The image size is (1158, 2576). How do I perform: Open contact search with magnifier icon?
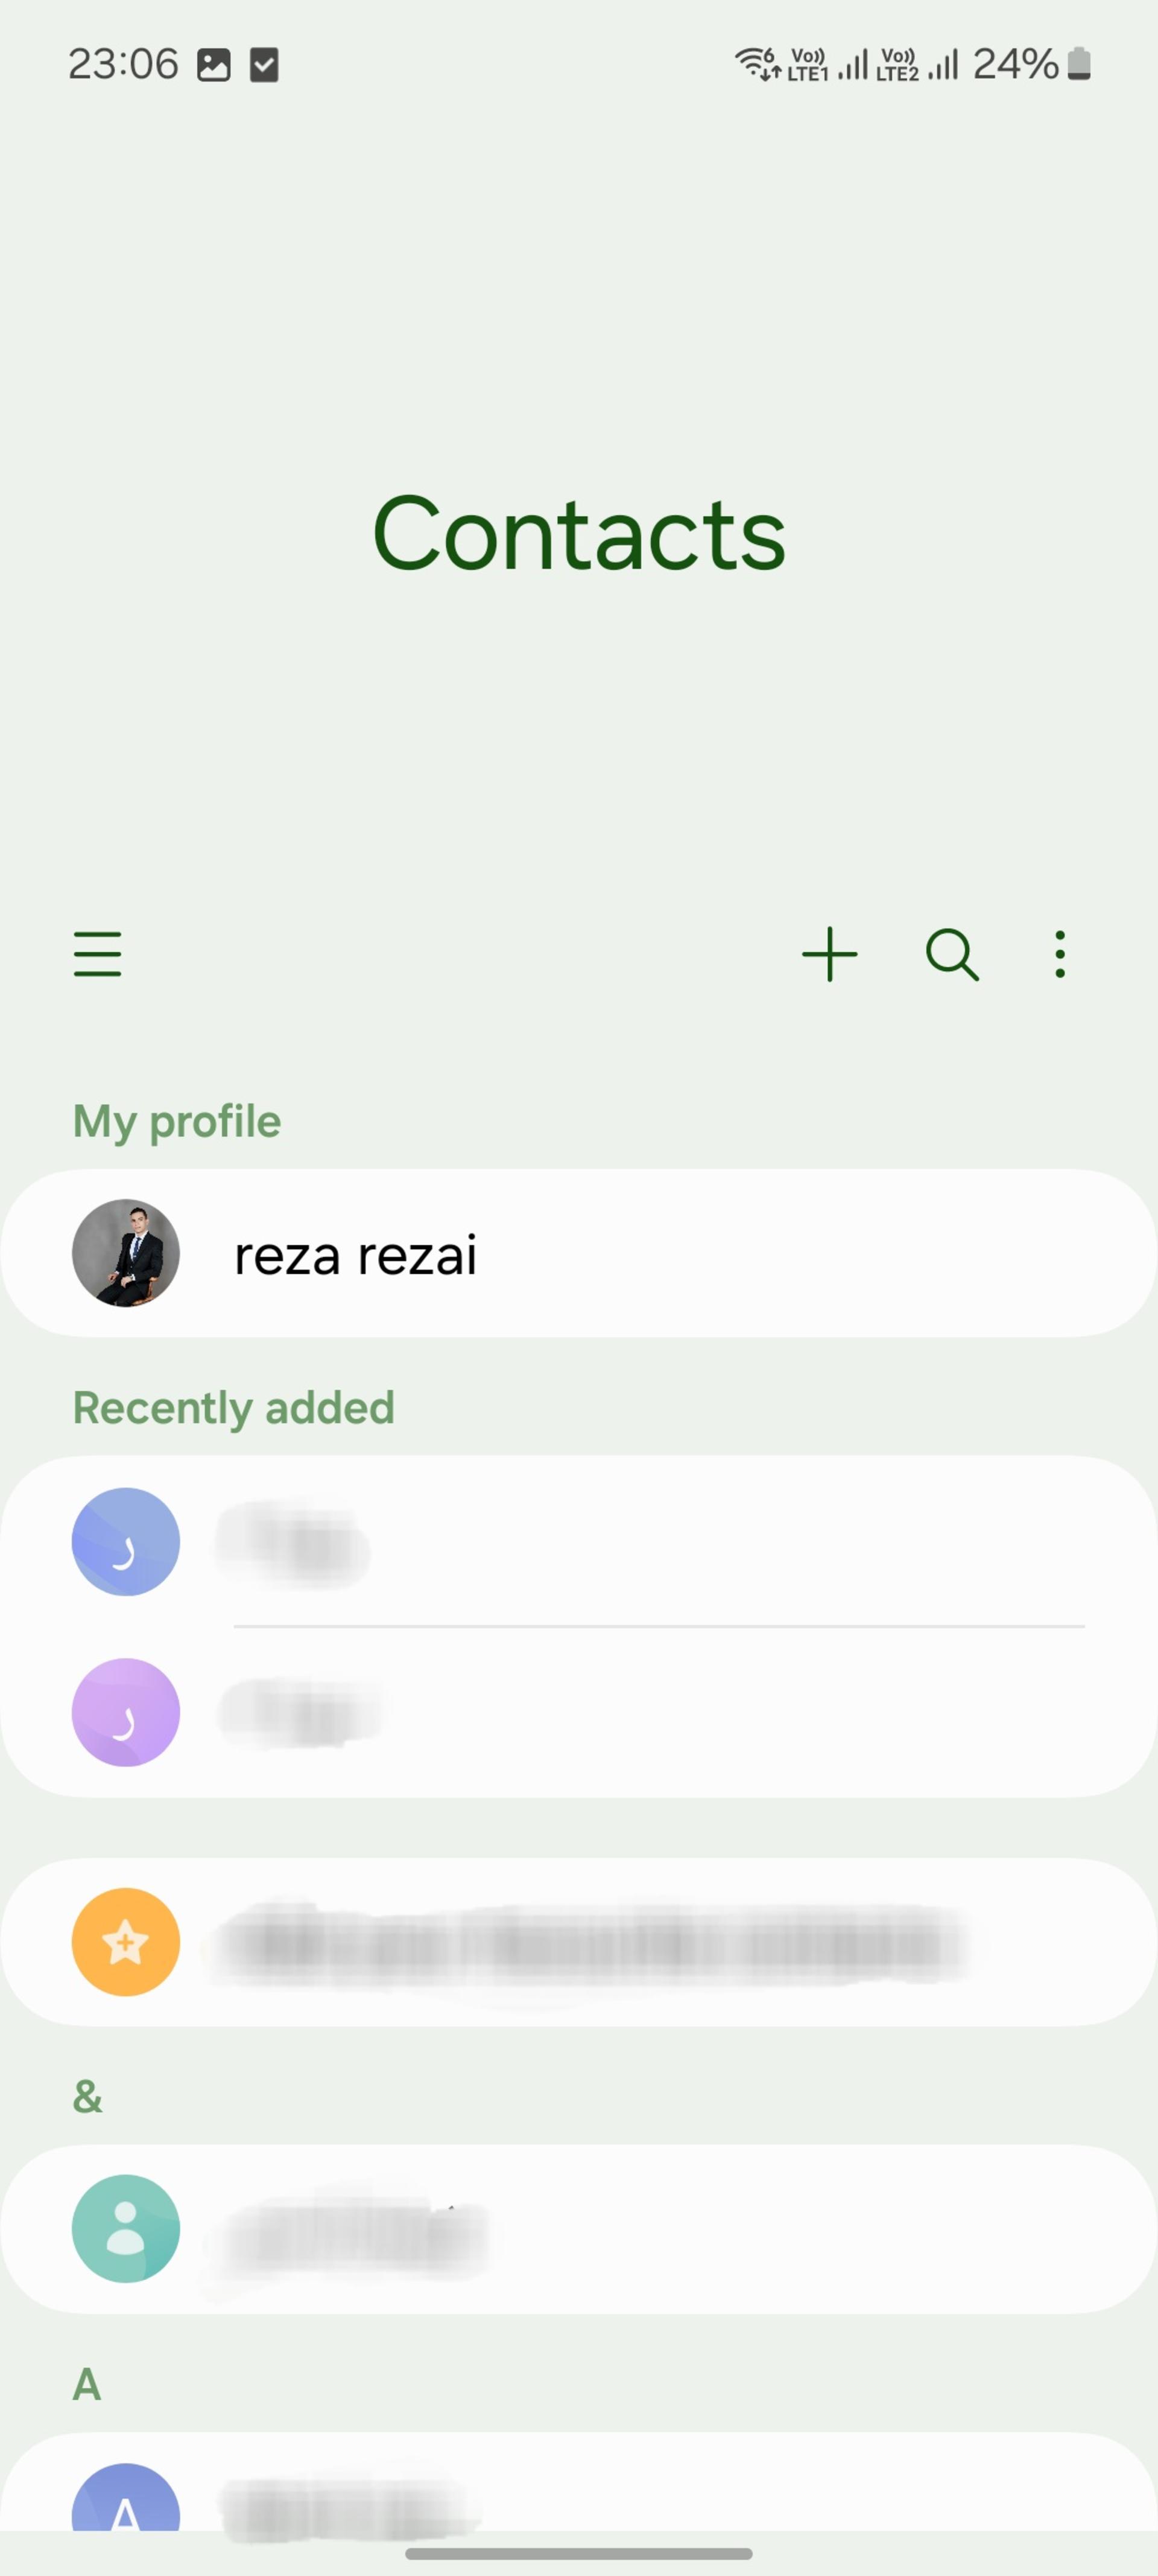951,954
